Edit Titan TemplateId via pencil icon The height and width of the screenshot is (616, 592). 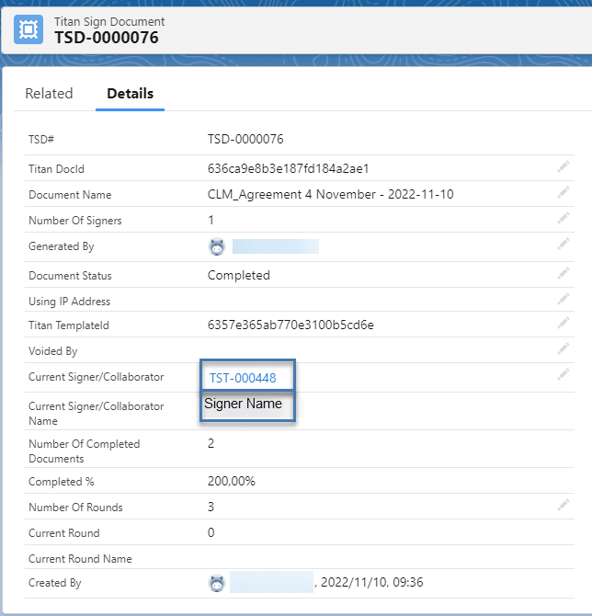coord(563,324)
